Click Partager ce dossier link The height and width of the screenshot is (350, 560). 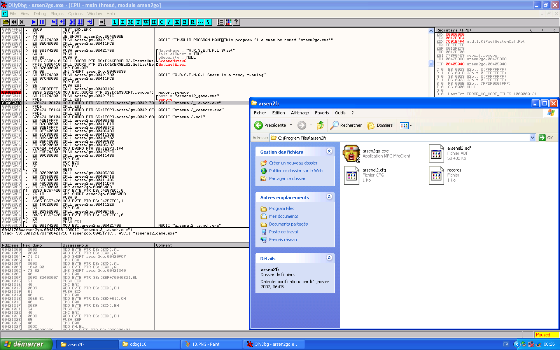click(287, 178)
